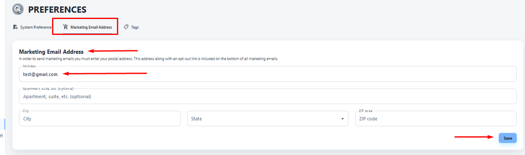Click into the City text field
This screenshot has height=155, width=525.
coord(100,119)
